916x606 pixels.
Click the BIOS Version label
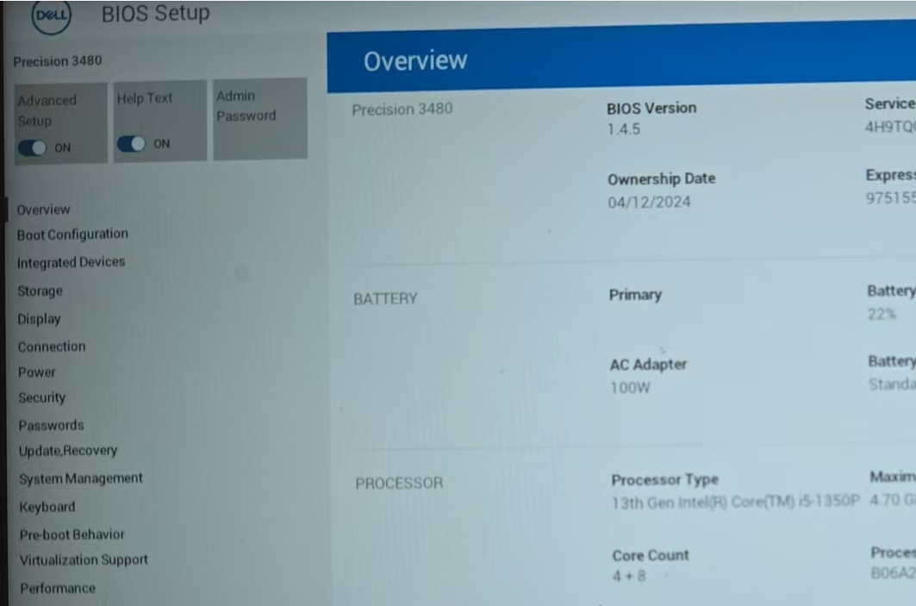651,108
